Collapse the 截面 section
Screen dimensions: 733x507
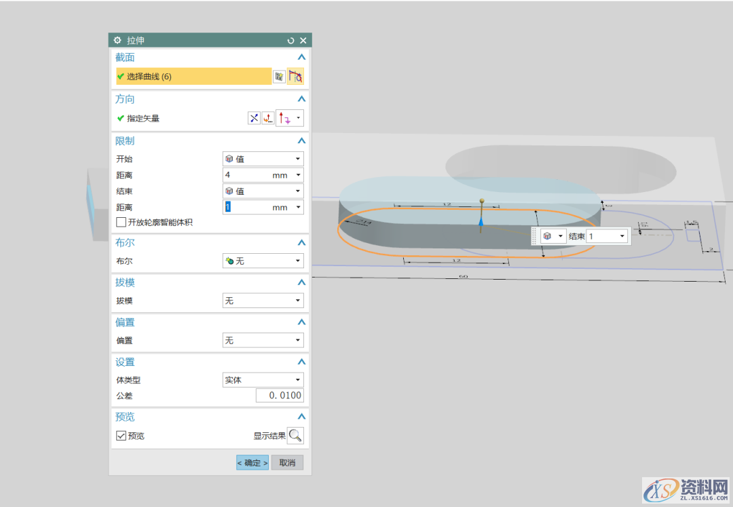coord(302,57)
